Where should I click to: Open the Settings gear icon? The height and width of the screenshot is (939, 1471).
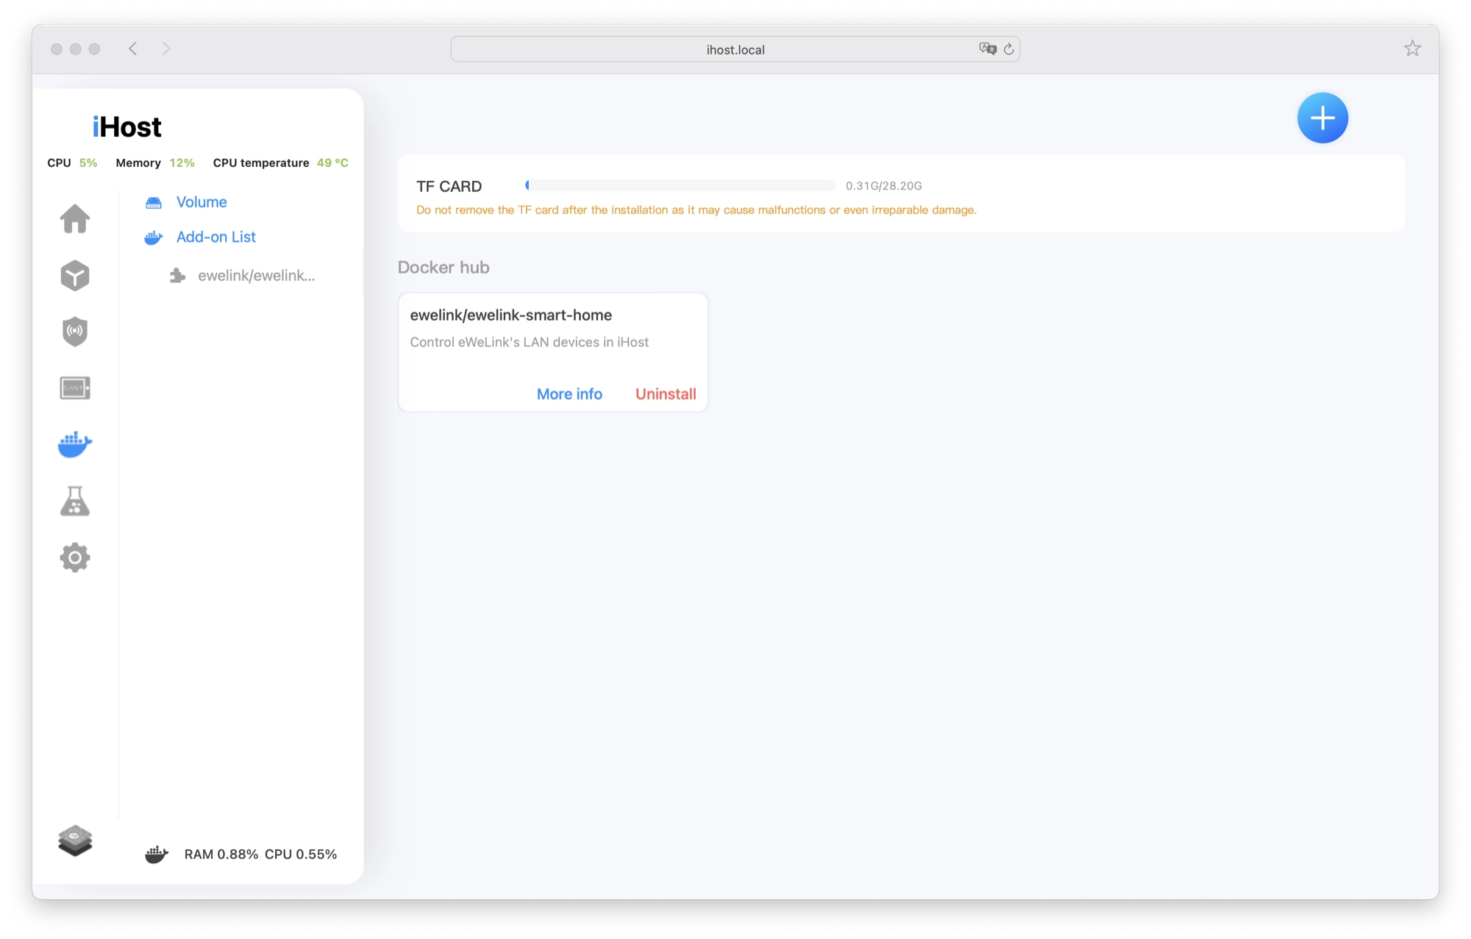click(75, 557)
